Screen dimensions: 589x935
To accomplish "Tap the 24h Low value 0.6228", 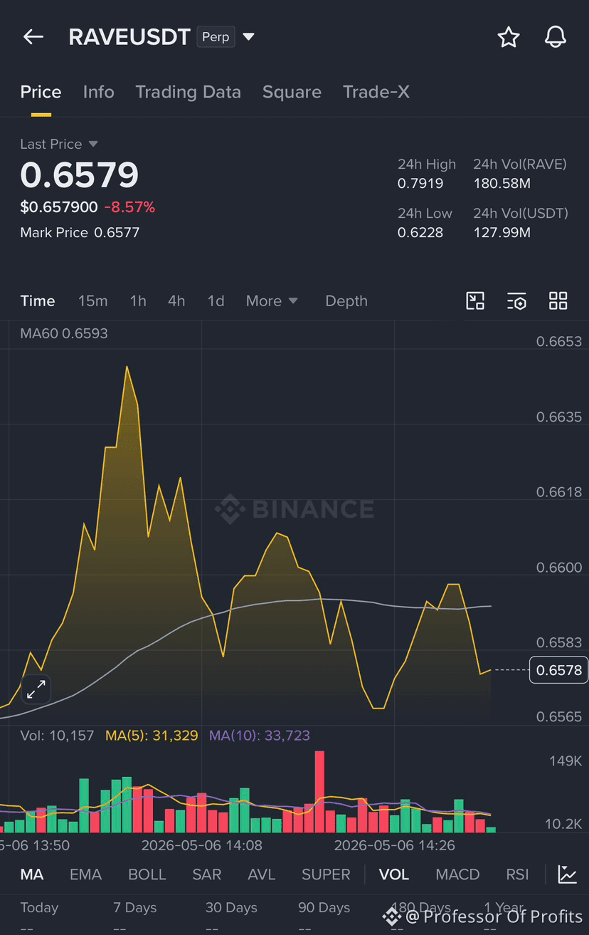I will [420, 232].
